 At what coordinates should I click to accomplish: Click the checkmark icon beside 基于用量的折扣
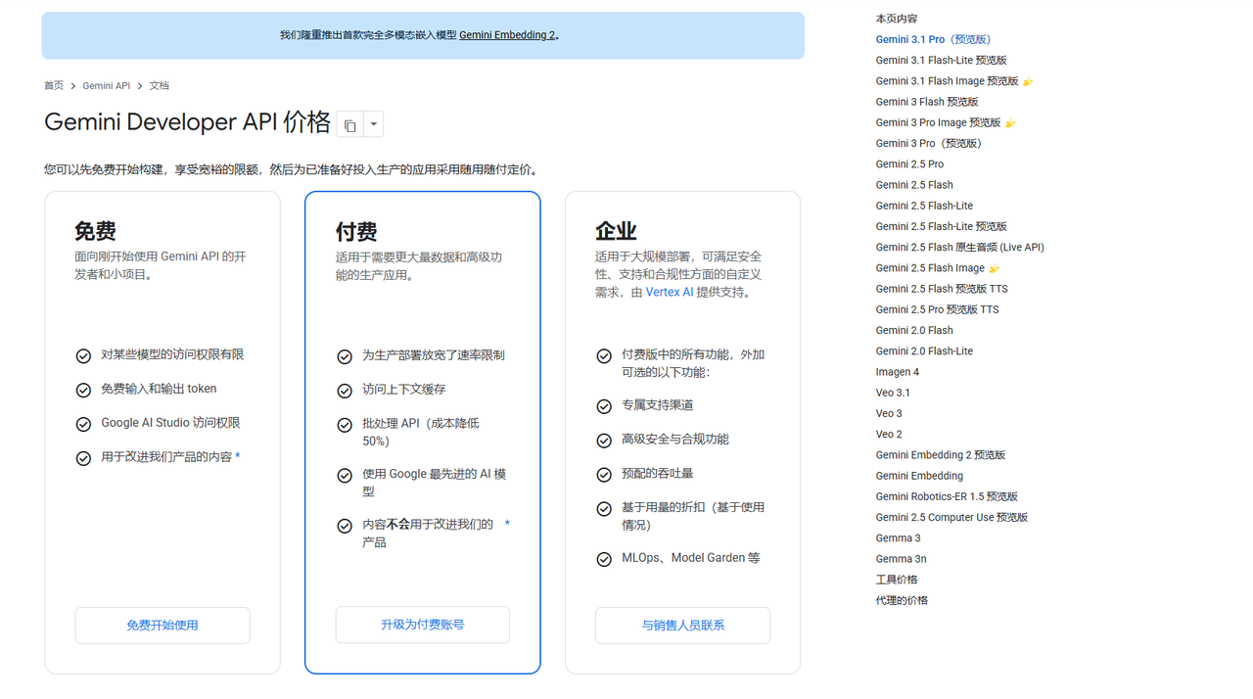point(604,509)
